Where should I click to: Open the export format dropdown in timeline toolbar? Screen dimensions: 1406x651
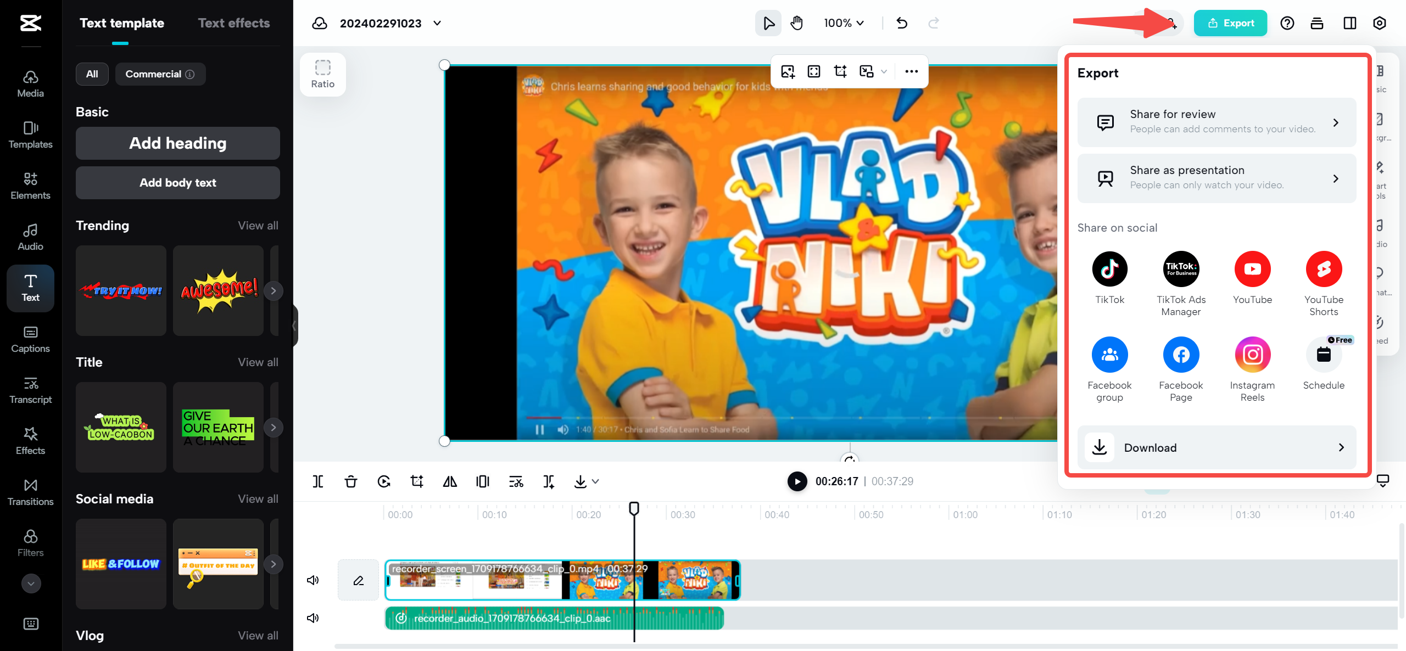595,481
